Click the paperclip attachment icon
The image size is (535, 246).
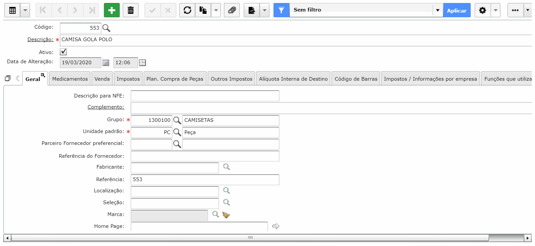pyautogui.click(x=232, y=10)
